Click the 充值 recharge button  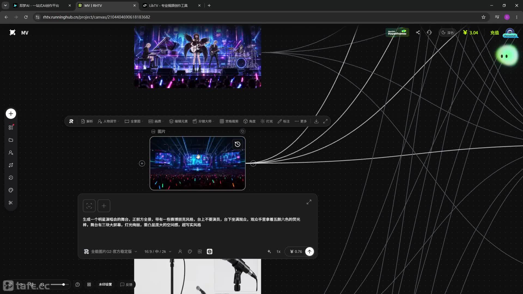tap(495, 33)
